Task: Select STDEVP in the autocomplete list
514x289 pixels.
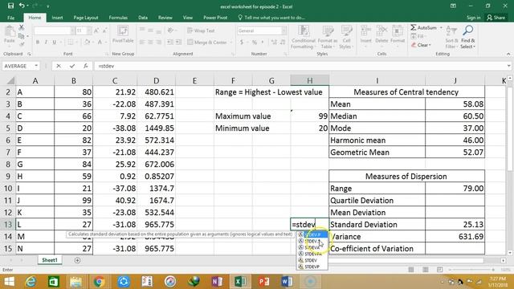Action: click(312, 267)
